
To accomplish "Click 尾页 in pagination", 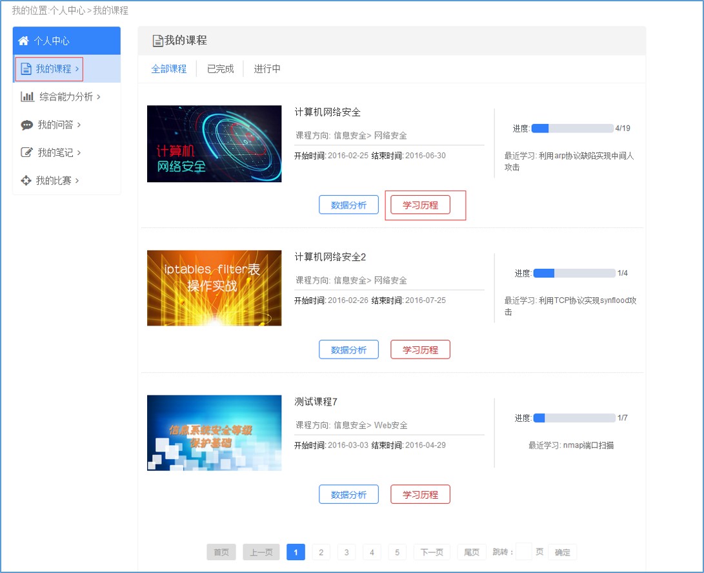I will click(472, 552).
